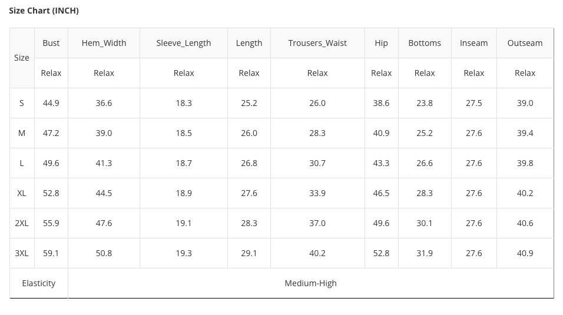Click the Inseam column header
The height and width of the screenshot is (315, 563).
[473, 43]
